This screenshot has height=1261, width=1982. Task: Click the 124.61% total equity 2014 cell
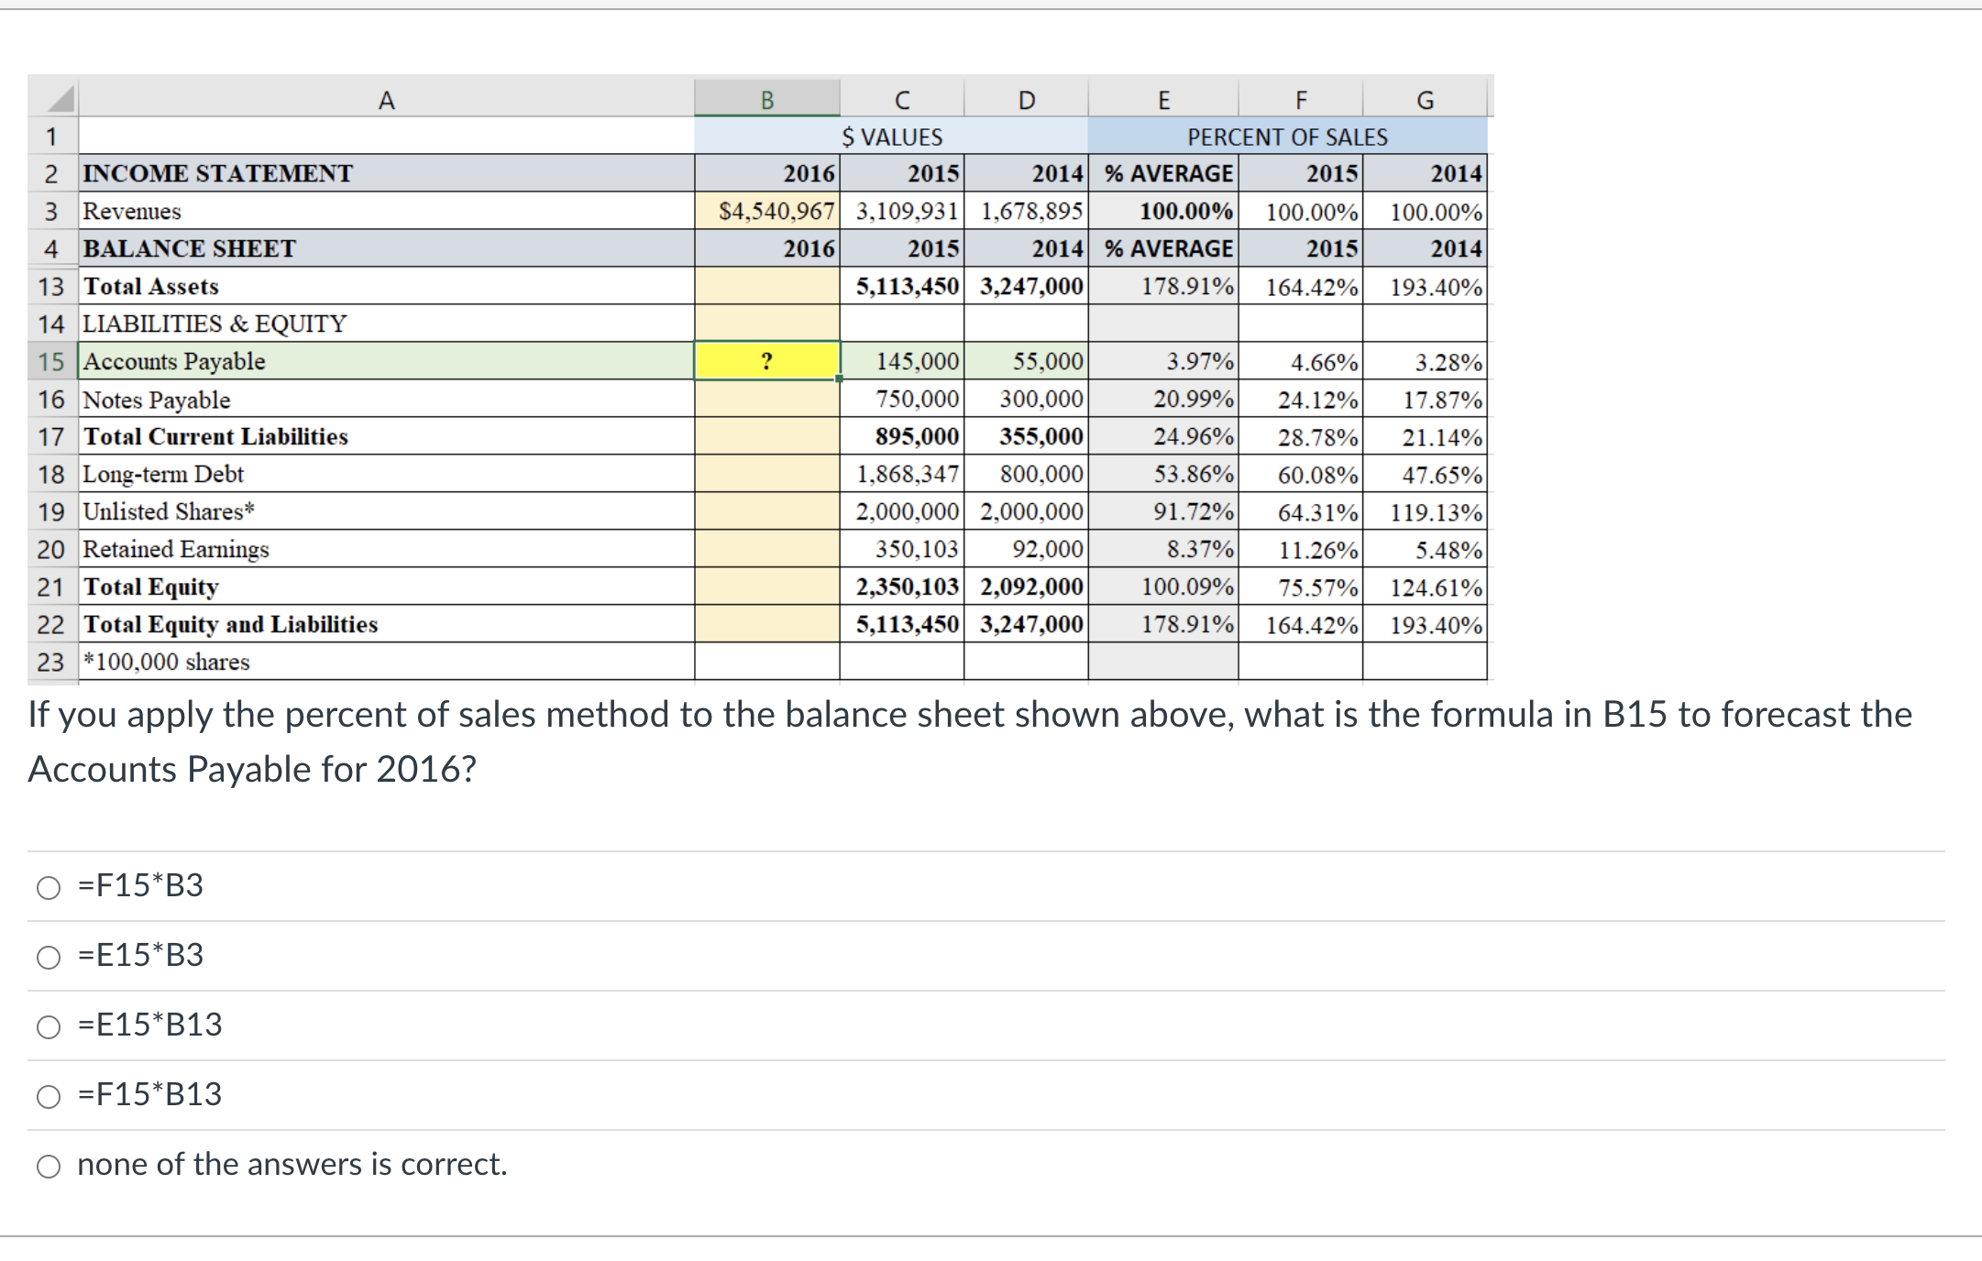(1426, 587)
